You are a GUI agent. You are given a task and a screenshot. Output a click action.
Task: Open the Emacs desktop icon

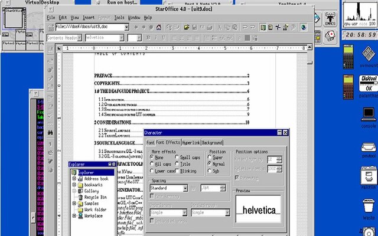330,18
